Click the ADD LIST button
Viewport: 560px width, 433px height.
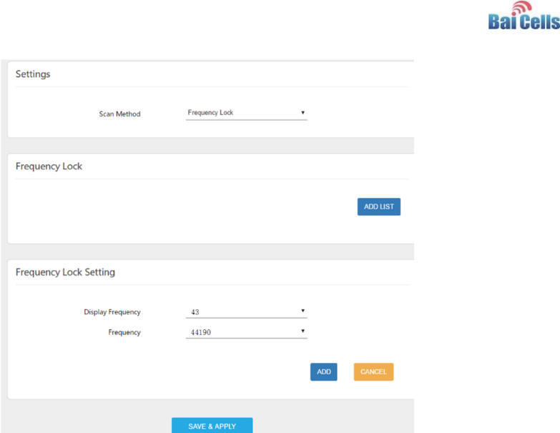point(379,207)
